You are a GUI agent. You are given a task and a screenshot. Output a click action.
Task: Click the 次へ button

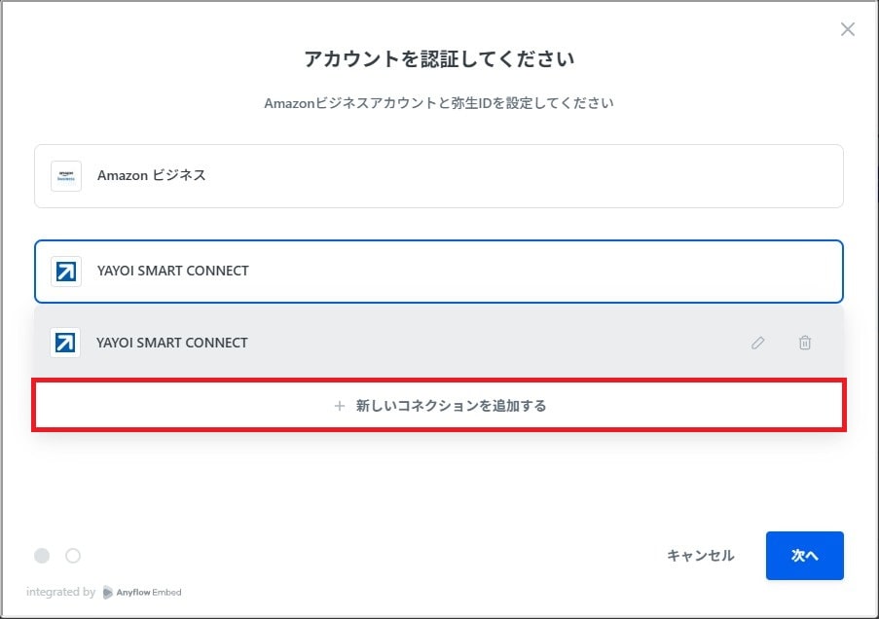pyautogui.click(x=805, y=556)
